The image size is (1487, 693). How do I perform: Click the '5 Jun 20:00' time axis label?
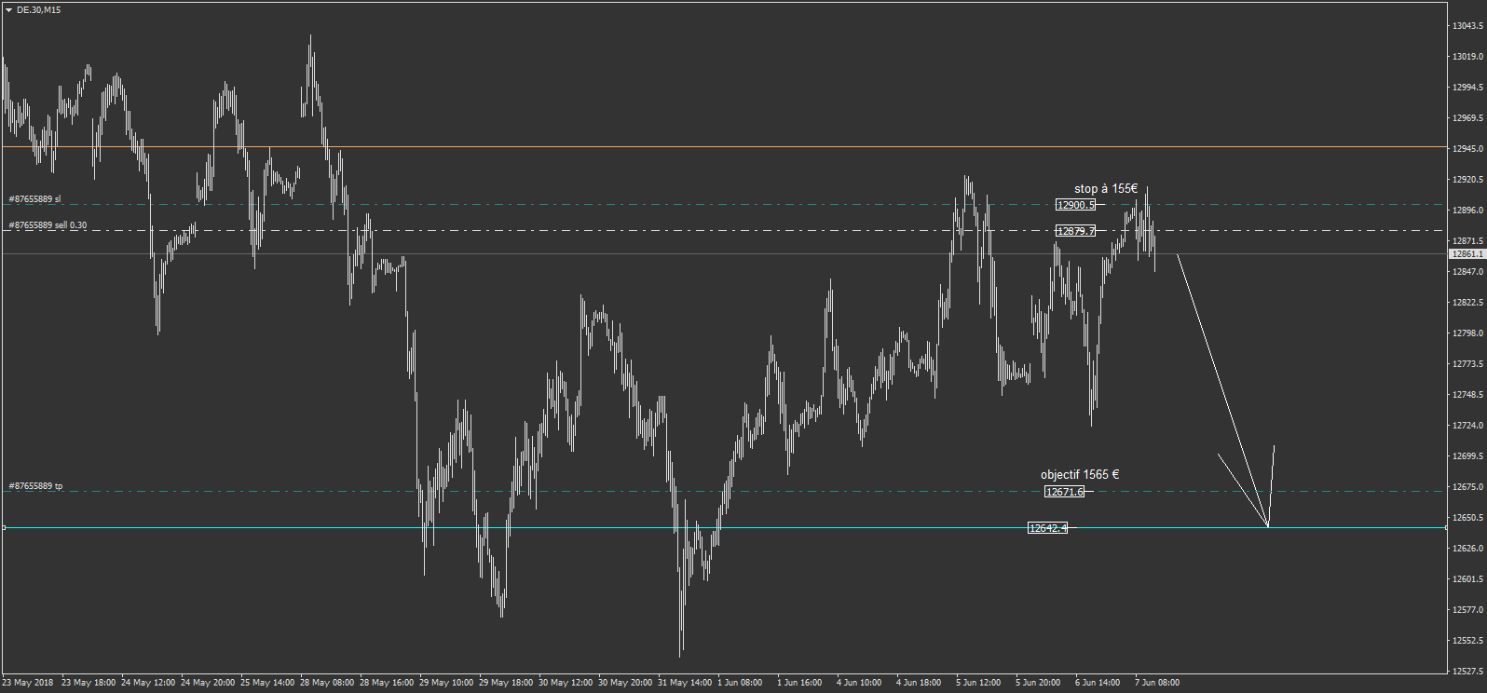pos(1038,683)
